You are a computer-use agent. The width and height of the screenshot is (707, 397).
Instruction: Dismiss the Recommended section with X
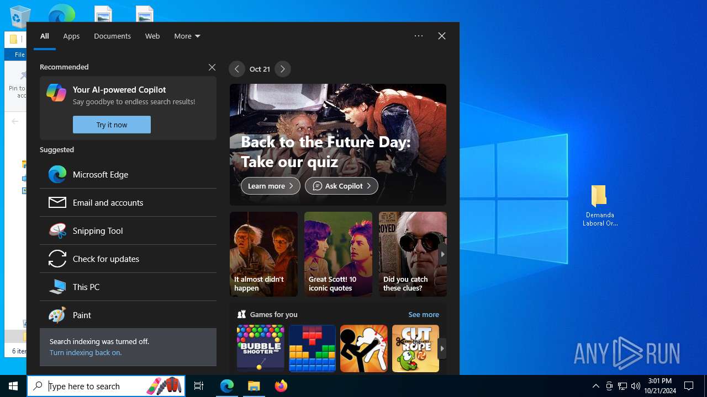[x=212, y=67]
